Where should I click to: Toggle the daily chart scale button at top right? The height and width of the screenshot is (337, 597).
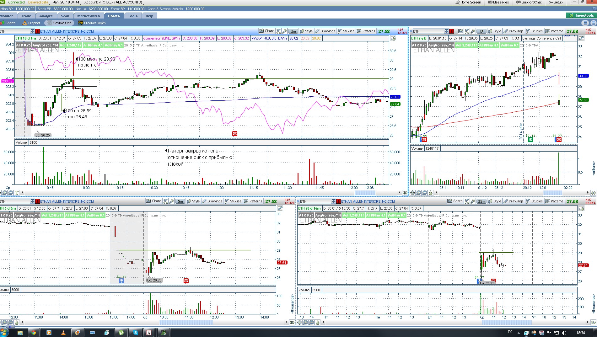point(581,38)
